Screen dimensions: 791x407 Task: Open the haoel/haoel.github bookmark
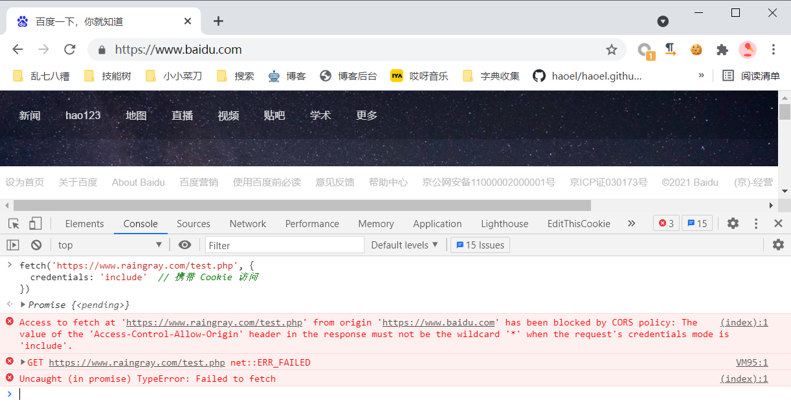[x=588, y=76]
